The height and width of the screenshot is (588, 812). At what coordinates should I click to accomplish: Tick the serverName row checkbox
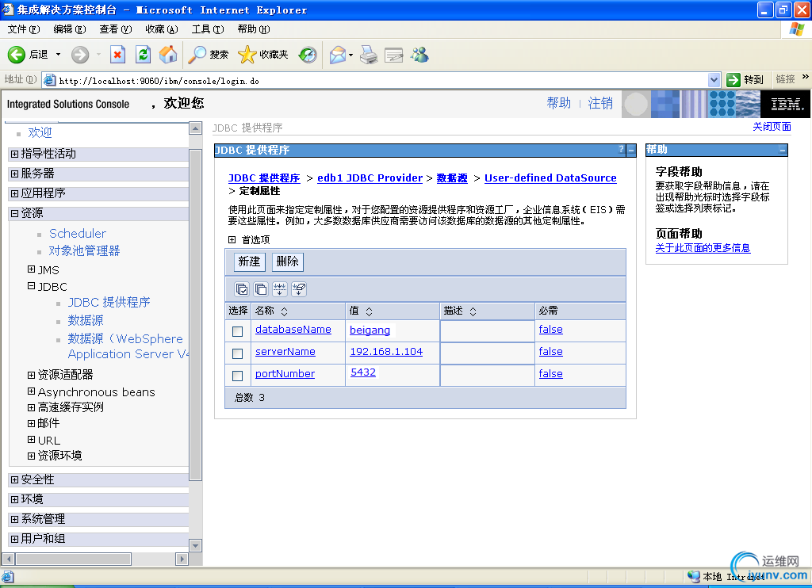pos(237,353)
